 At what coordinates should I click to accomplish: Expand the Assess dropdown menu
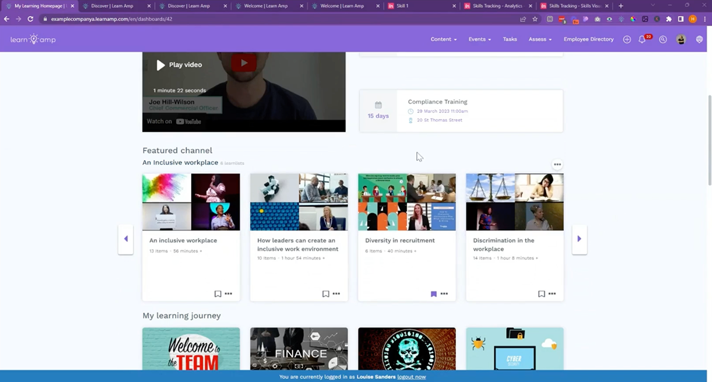540,40
